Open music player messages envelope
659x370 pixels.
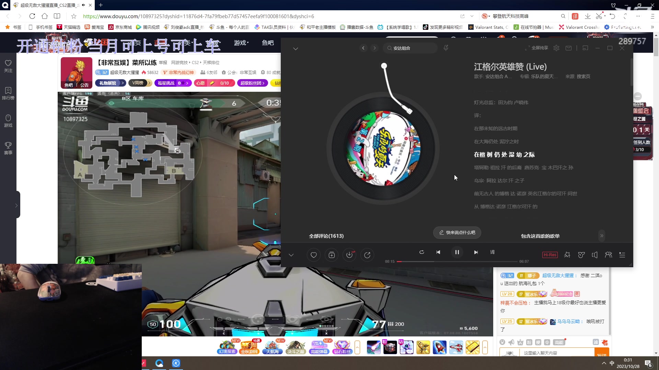click(x=569, y=48)
